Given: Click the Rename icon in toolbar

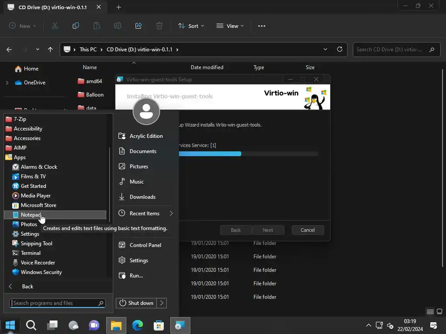Looking at the screenshot, I should tap(118, 26).
